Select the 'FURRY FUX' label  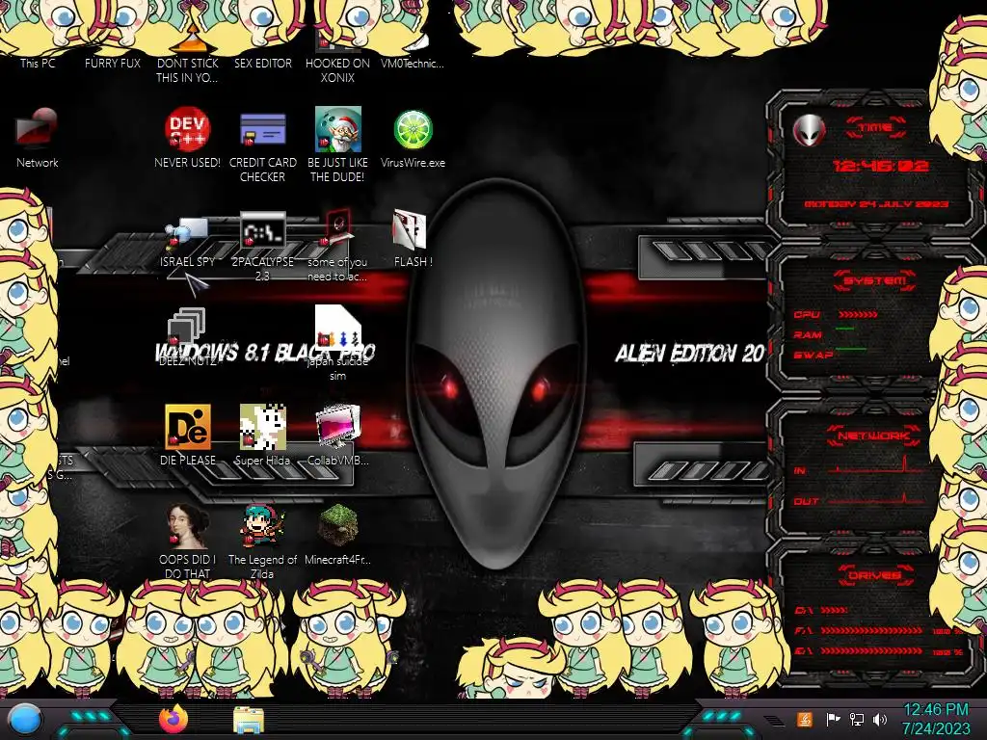coord(113,63)
